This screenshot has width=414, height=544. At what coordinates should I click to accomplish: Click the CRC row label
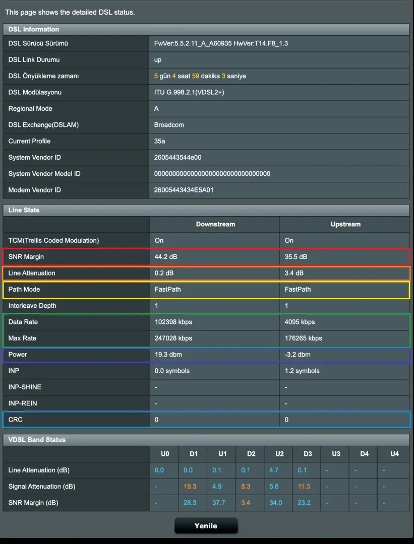click(x=15, y=420)
